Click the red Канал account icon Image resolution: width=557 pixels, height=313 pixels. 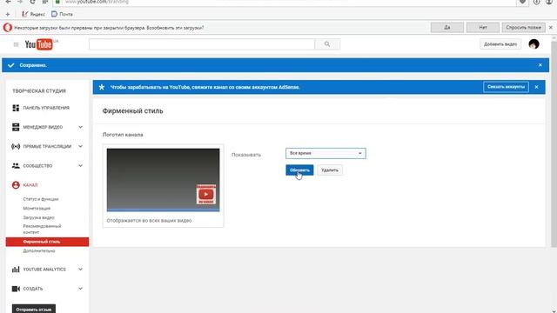16,185
